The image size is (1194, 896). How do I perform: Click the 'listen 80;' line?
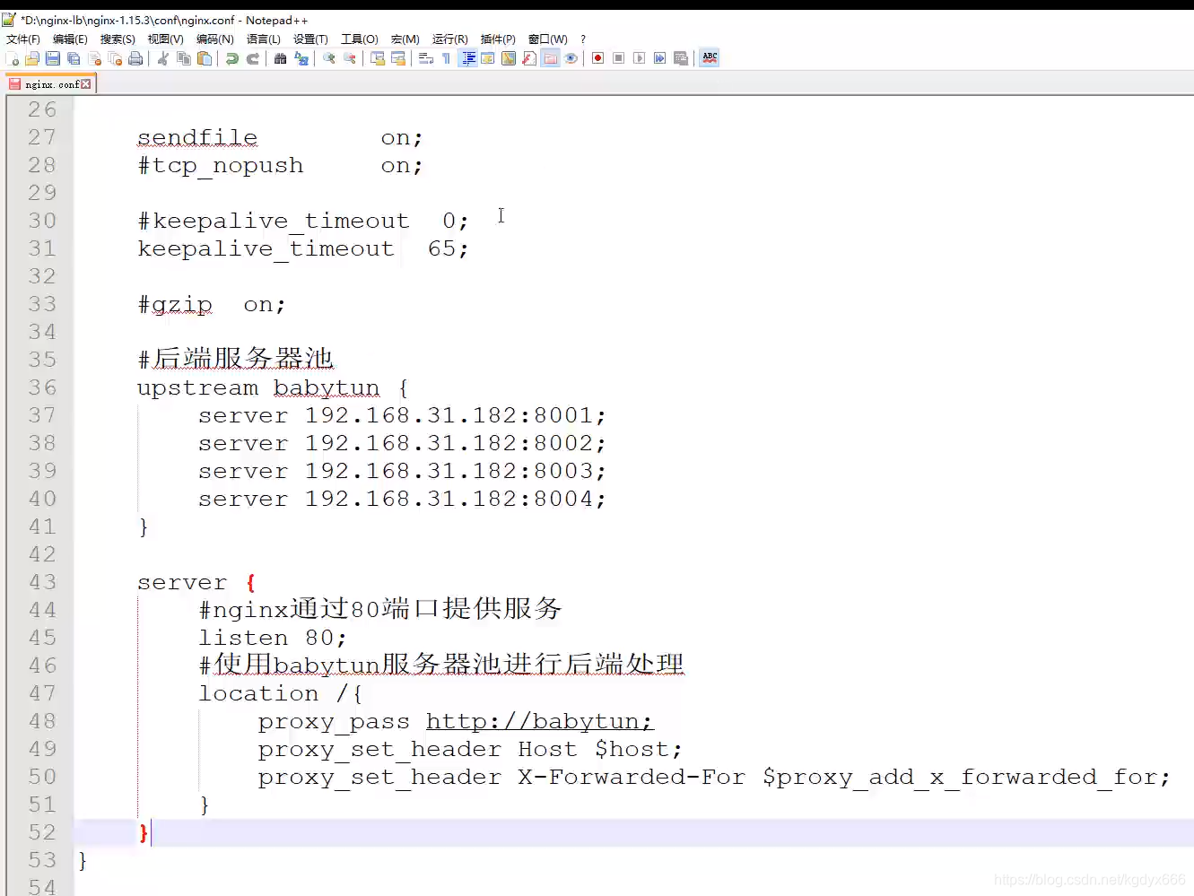coord(273,638)
